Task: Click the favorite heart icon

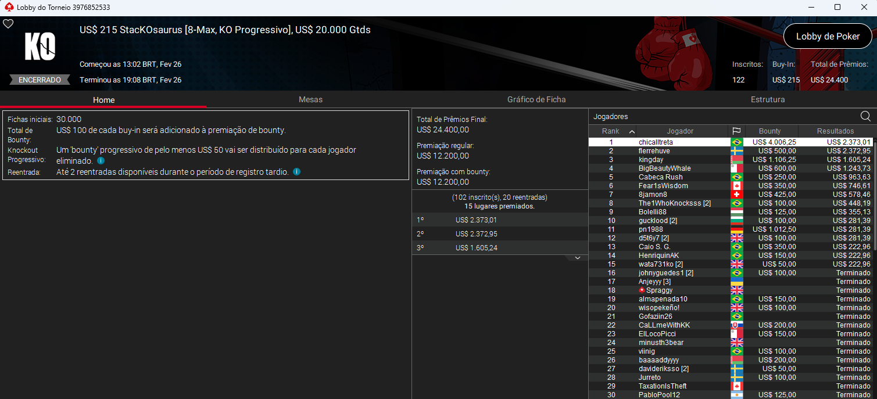Action: [x=8, y=24]
